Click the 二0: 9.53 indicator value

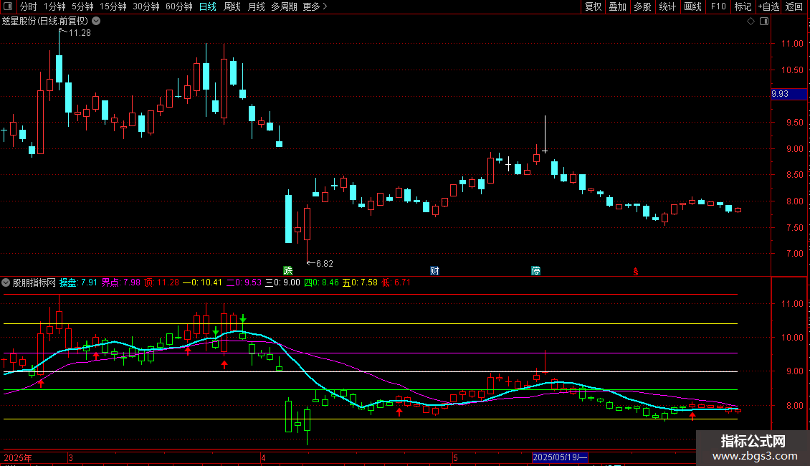click(x=244, y=282)
